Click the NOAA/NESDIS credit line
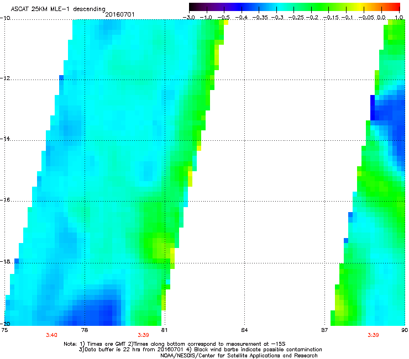The height and width of the screenshot is (359, 409). coord(239,356)
